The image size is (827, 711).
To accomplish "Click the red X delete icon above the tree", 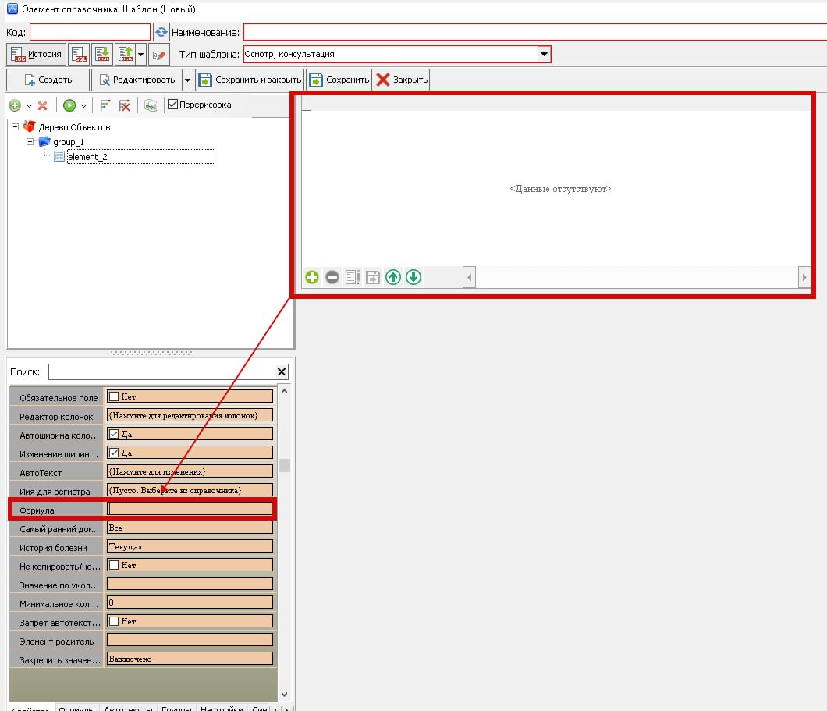I will (43, 105).
